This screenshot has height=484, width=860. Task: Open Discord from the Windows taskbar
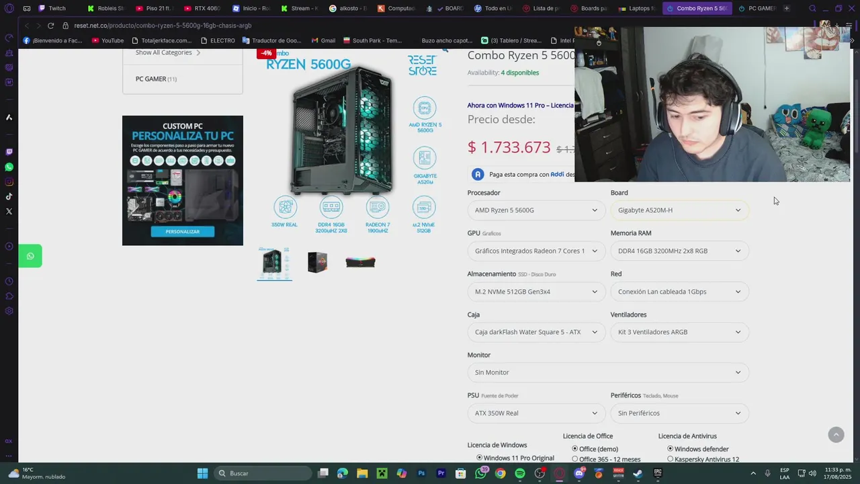tap(579, 473)
